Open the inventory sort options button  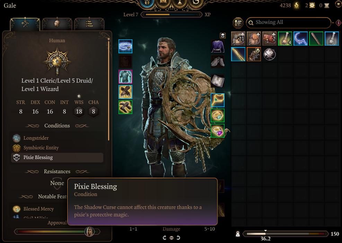click(x=238, y=22)
